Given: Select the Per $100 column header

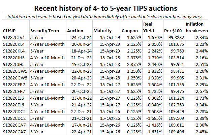Looking at the screenshot, I should click(174, 31).
